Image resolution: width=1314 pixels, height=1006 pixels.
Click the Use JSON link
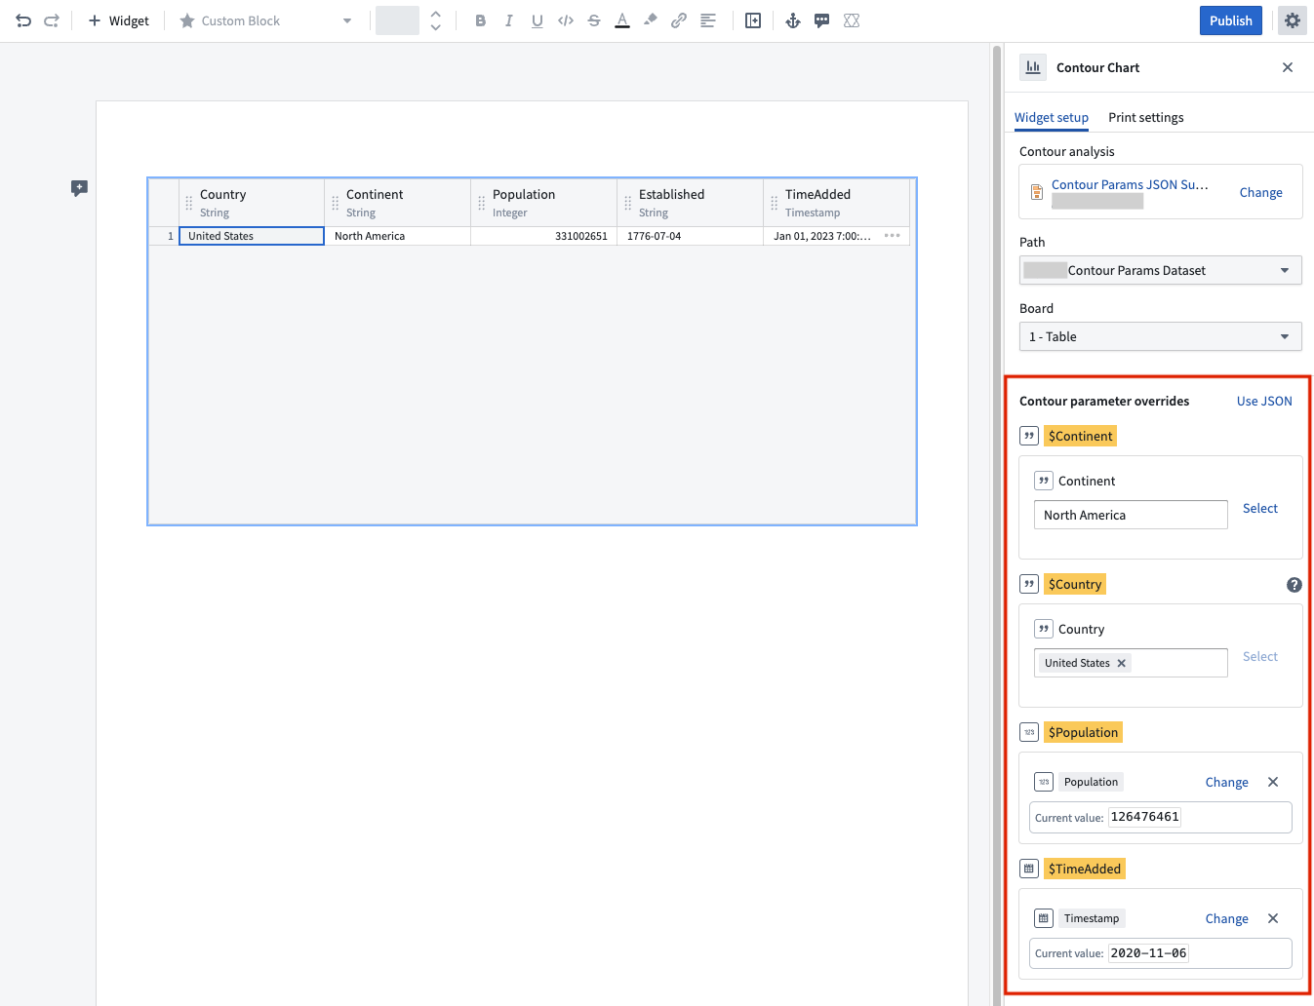1264,401
